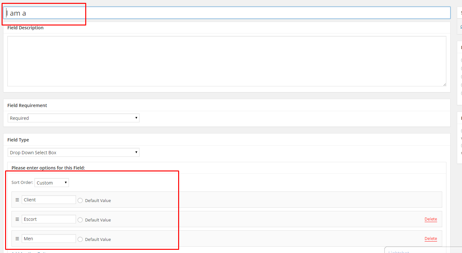Click inside the Field Description text area
462x253 pixels.
tap(227, 61)
